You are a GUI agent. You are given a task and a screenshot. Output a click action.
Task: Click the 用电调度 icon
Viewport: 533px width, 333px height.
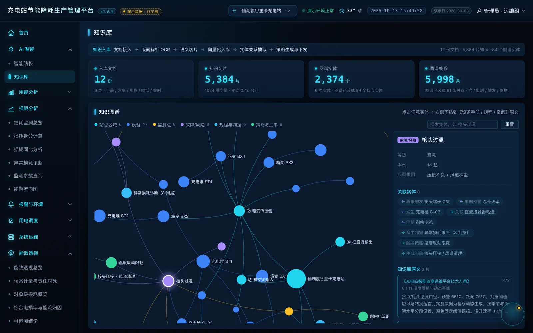click(x=11, y=221)
